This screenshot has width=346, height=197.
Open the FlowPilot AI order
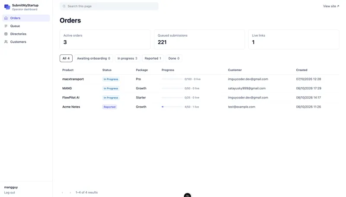(199, 98)
